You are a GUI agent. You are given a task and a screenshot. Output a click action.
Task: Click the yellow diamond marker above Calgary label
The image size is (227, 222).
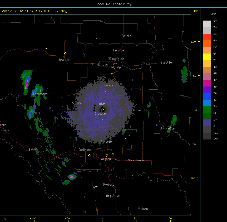[x=107, y=155]
